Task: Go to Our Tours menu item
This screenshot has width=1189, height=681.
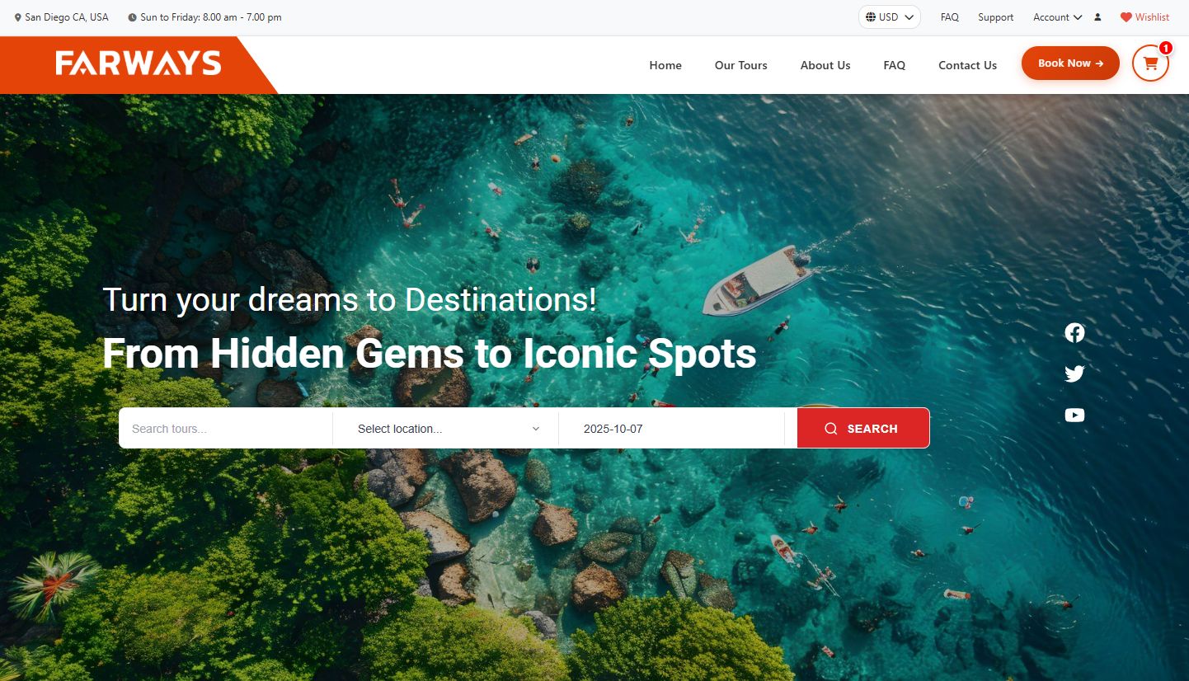Action: tap(740, 65)
